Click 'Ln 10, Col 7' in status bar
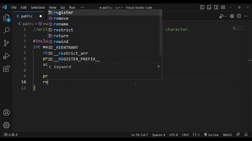This screenshot has width=252, height=141. click(x=139, y=135)
